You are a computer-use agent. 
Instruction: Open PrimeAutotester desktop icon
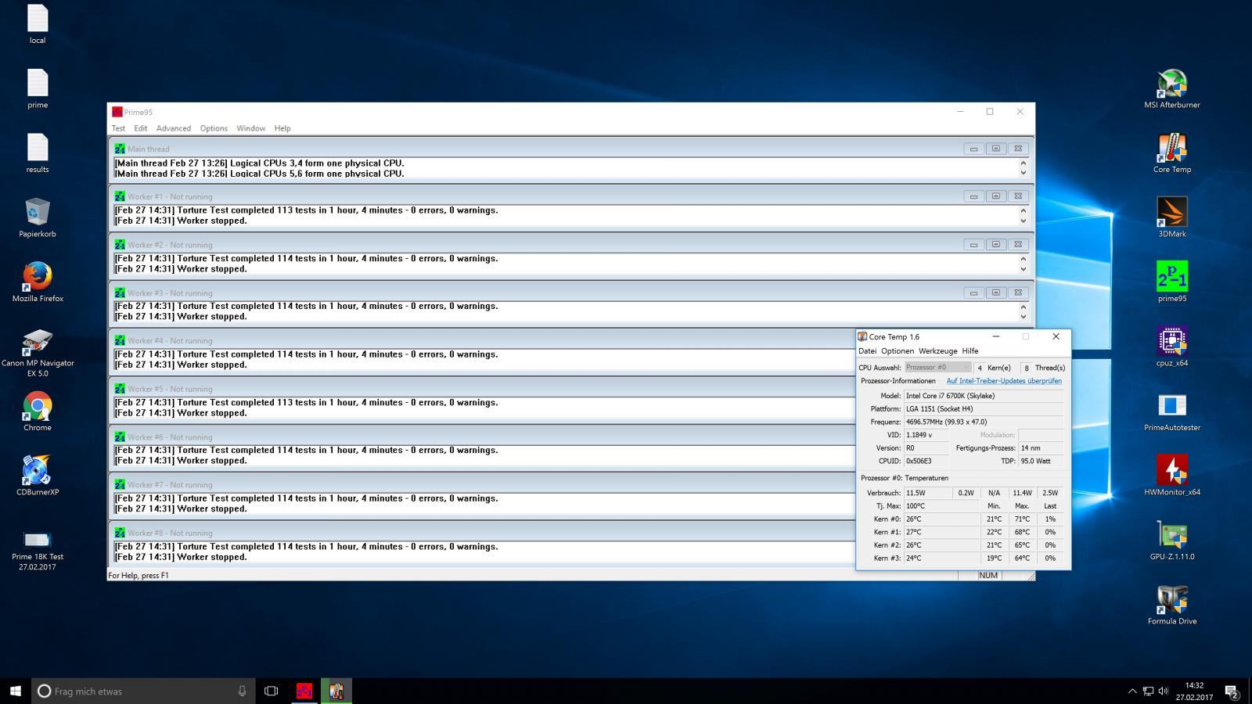pos(1171,411)
